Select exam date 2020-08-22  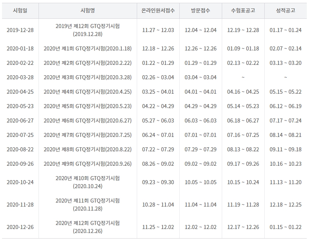click(20, 149)
